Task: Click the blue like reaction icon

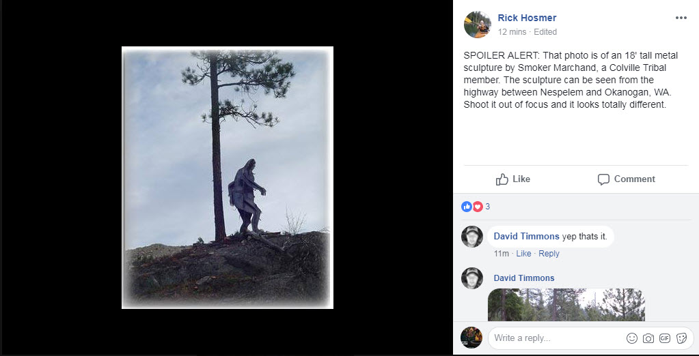Action: tap(467, 207)
